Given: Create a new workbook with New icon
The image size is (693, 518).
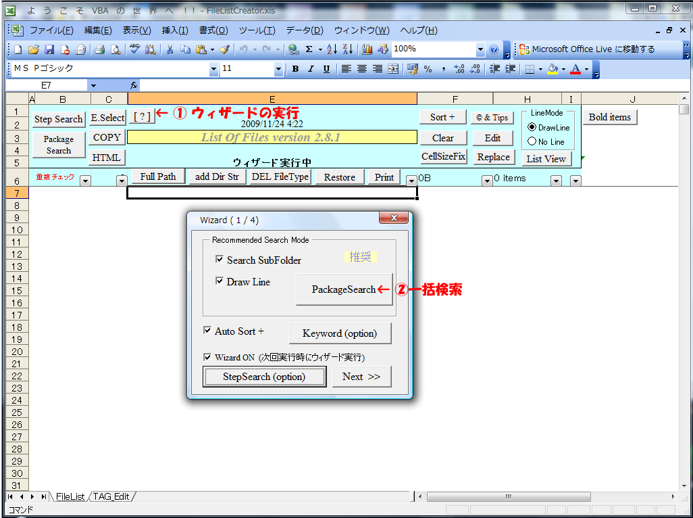Looking at the screenshot, I should (x=18, y=50).
